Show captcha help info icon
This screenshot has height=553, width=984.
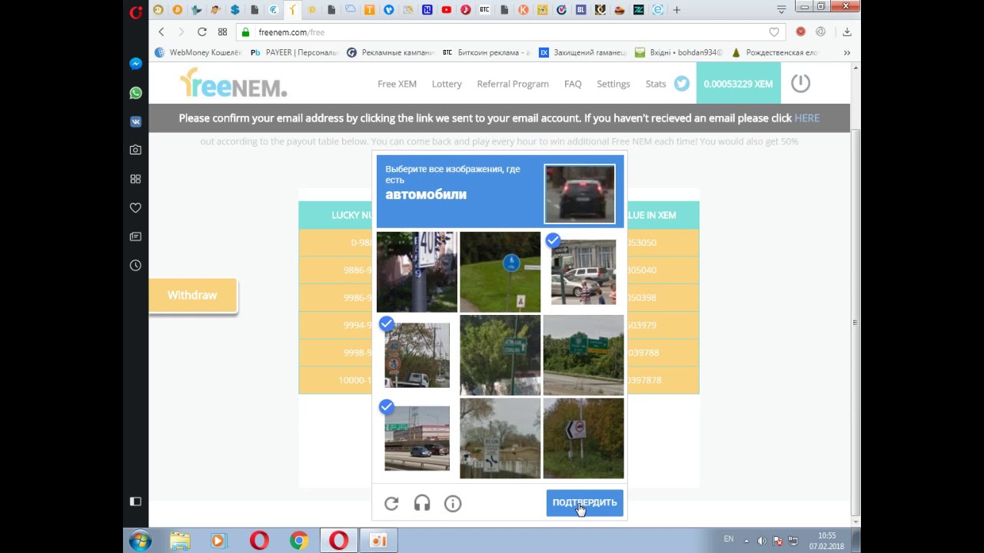pos(453,503)
